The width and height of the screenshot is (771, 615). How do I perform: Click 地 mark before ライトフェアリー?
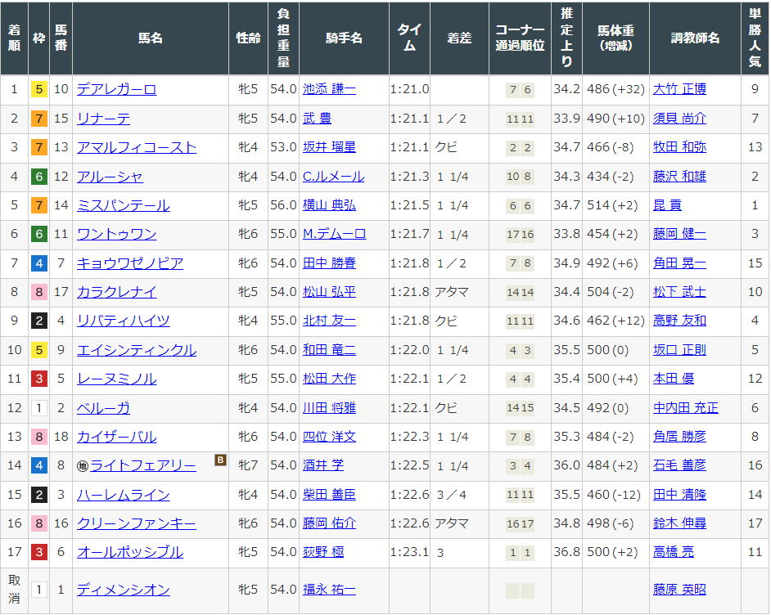pos(83,466)
